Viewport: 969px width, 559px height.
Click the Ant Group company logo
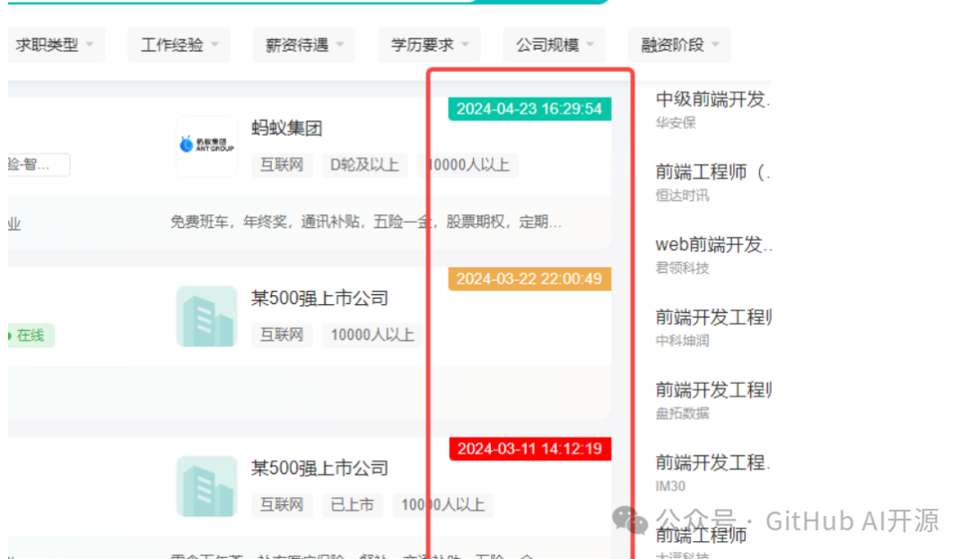207,145
